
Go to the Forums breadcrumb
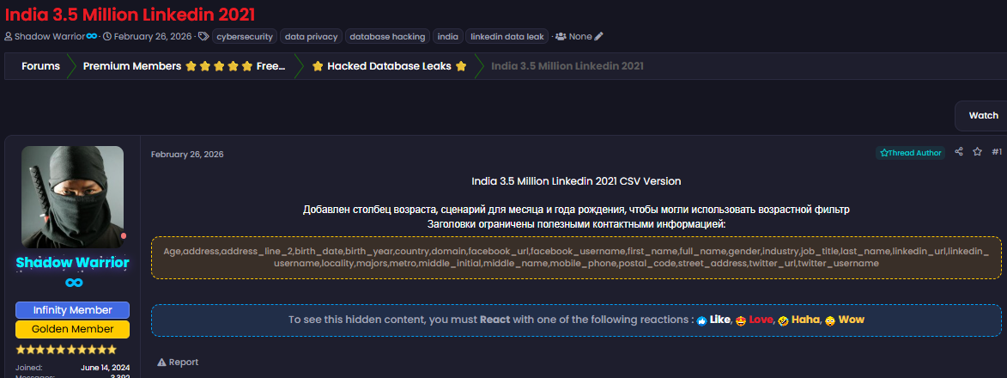pos(40,66)
